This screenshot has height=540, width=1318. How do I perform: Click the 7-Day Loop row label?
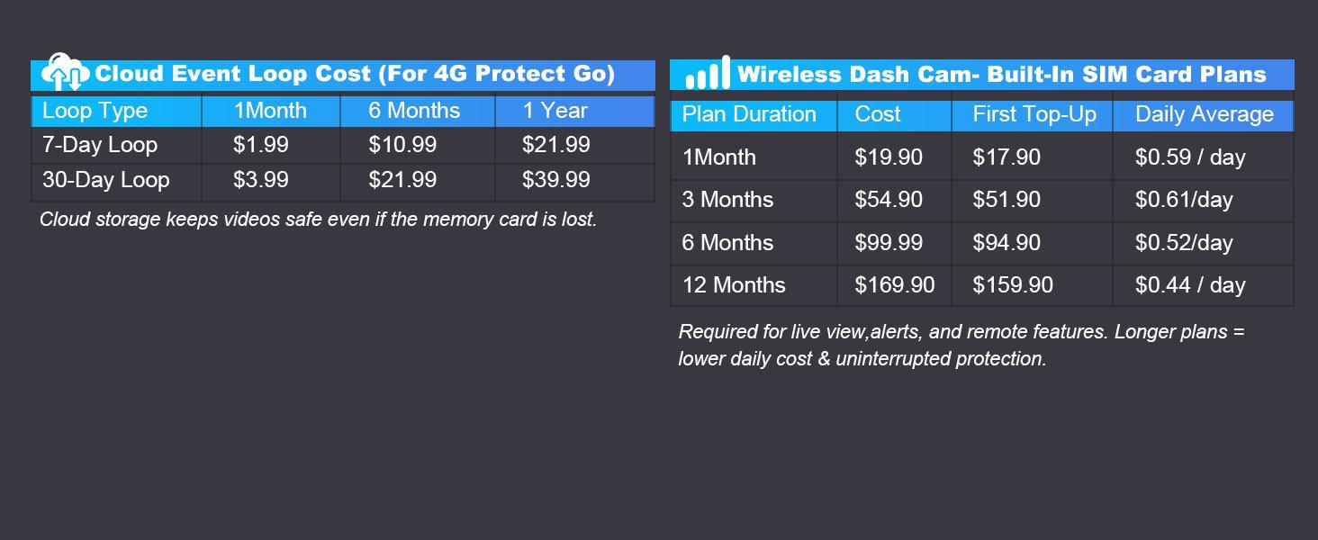100,145
